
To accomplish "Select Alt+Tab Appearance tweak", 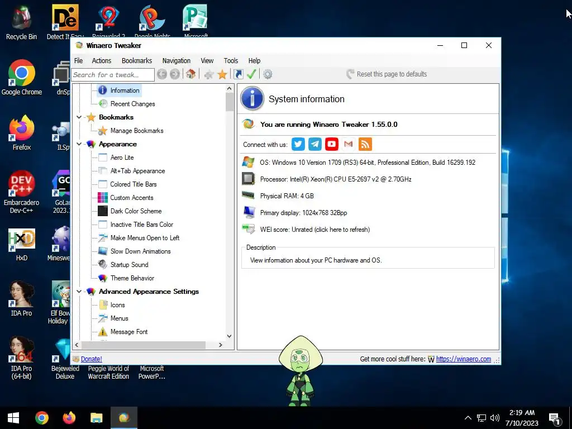I will [x=137, y=171].
